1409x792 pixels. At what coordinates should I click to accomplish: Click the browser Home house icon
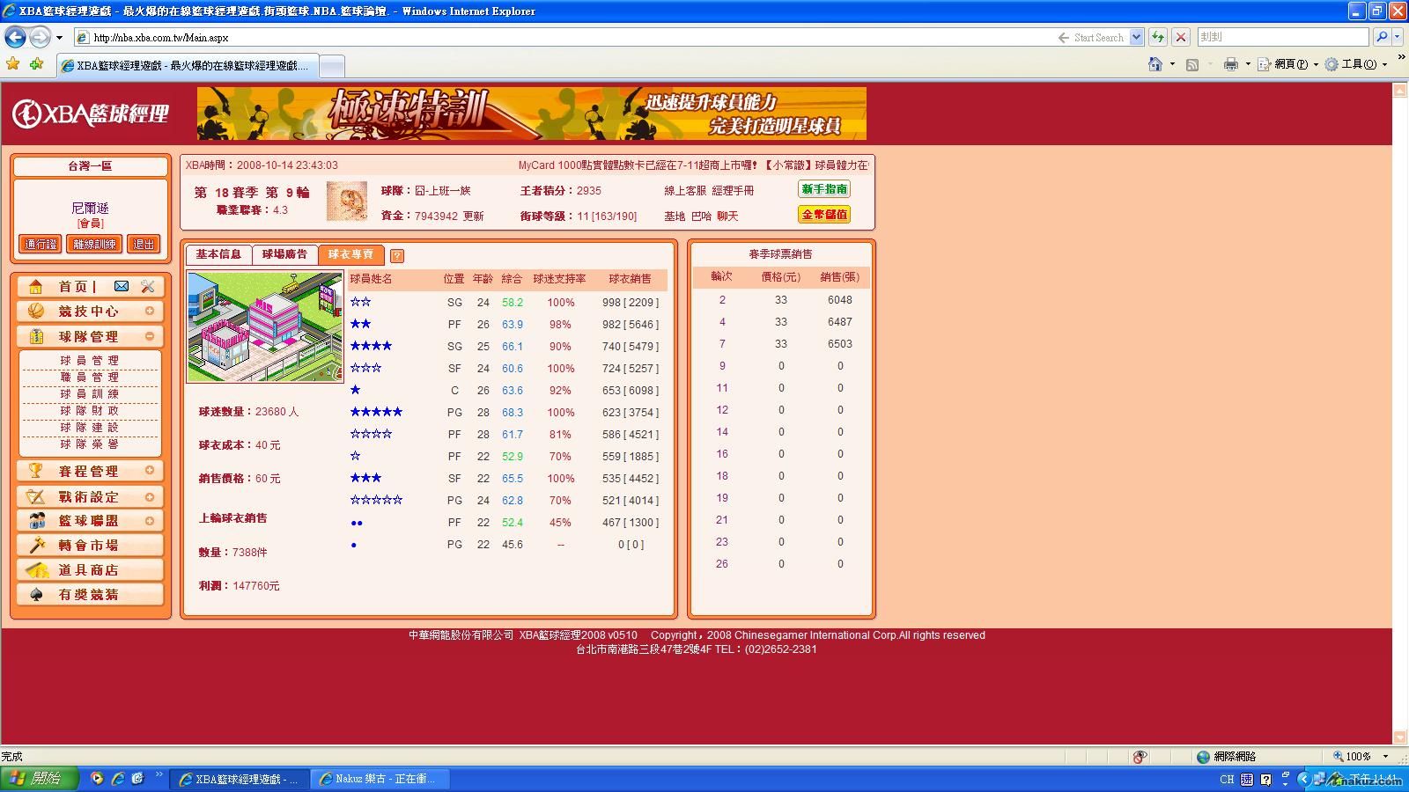[1154, 64]
